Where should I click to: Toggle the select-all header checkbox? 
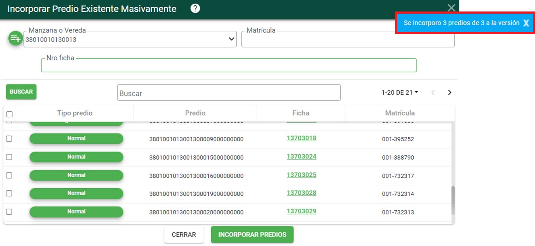[9, 114]
